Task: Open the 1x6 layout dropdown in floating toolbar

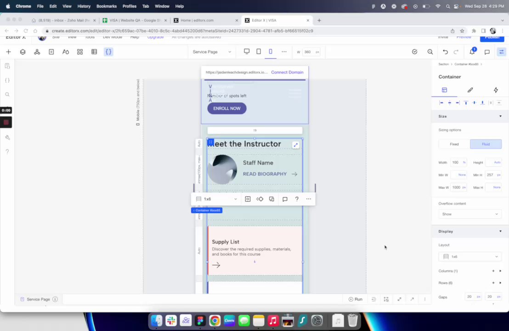Action: (x=217, y=199)
